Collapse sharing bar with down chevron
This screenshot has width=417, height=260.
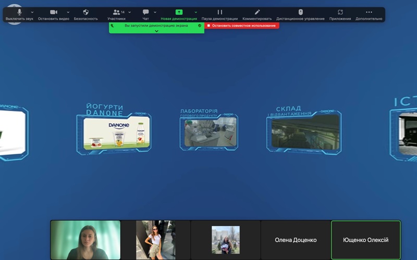(157, 31)
